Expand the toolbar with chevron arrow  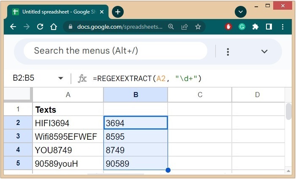tap(264, 52)
